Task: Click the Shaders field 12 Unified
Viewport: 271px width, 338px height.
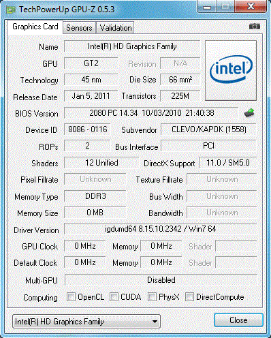Action: pos(101,163)
